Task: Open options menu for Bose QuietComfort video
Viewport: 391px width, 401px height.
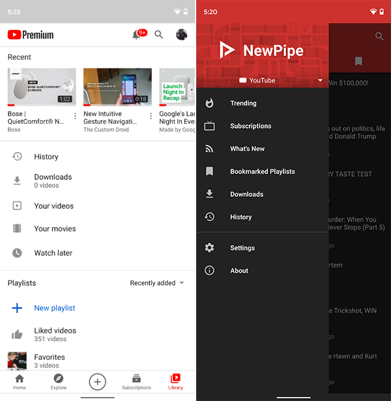Action: pyautogui.click(x=75, y=116)
